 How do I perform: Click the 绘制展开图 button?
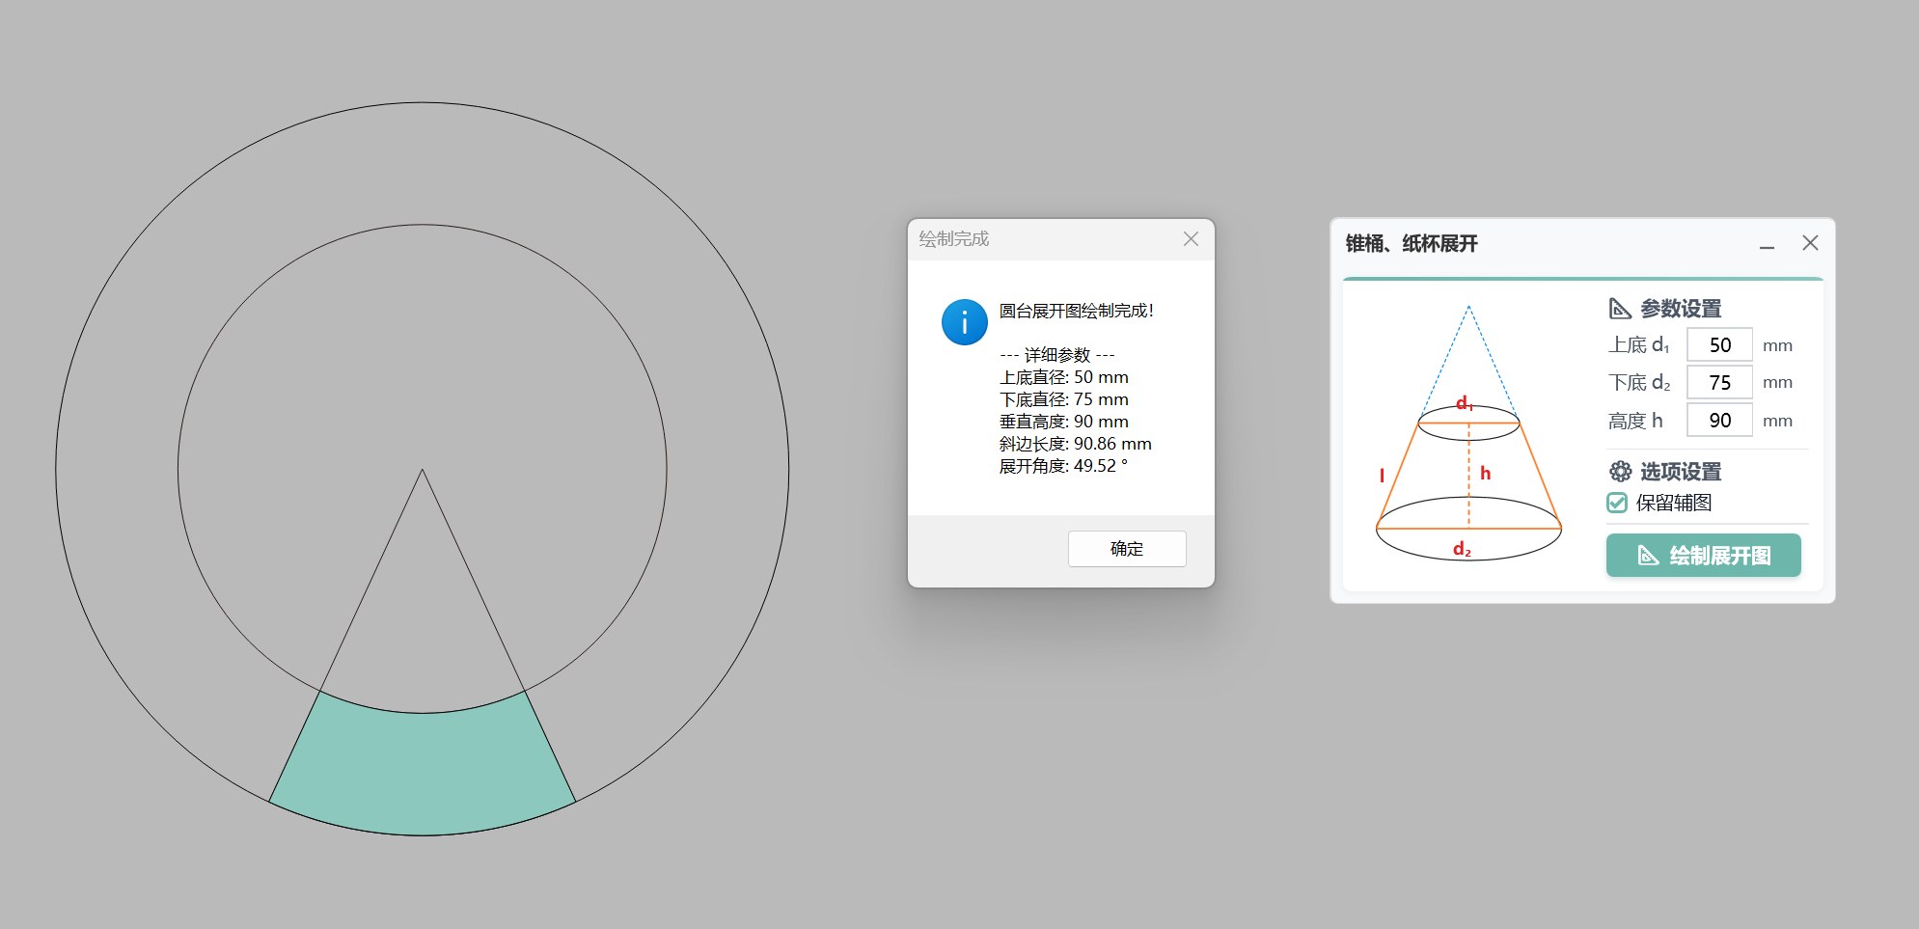[1704, 556]
